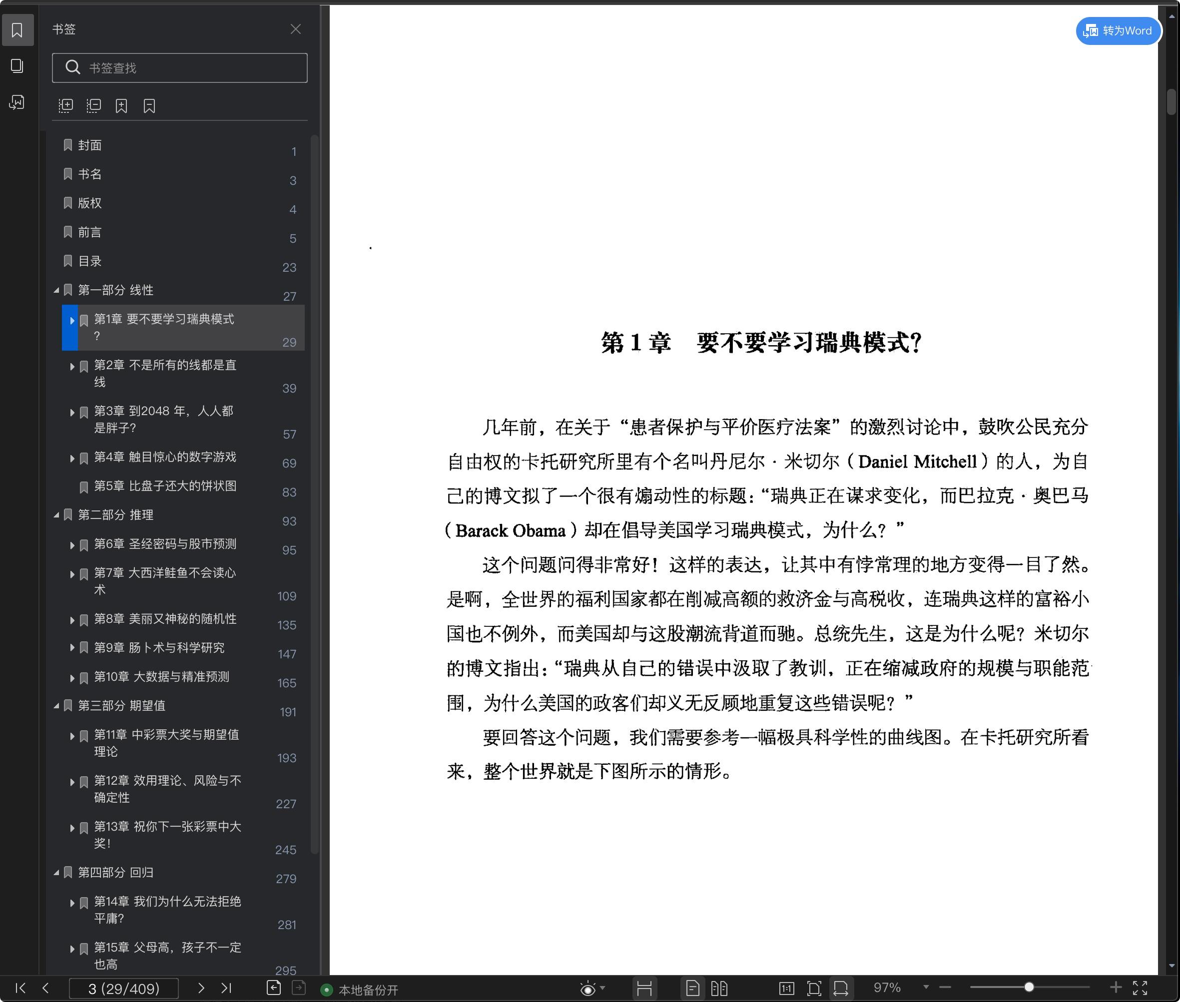Collapse 第一部分 线性 section
This screenshot has width=1180, height=1002.
[x=57, y=290]
